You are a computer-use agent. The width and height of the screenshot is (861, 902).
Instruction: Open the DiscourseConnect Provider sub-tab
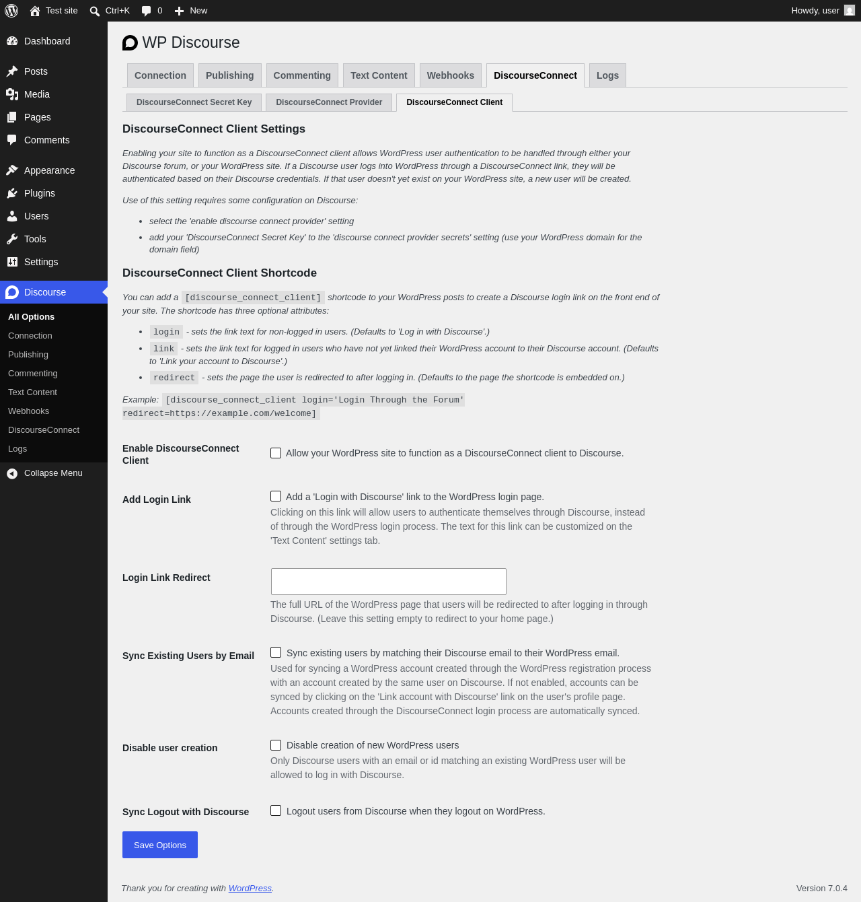(329, 102)
